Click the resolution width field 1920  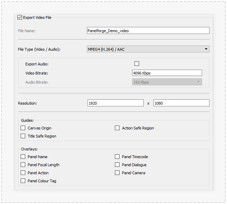pyautogui.click(x=115, y=103)
